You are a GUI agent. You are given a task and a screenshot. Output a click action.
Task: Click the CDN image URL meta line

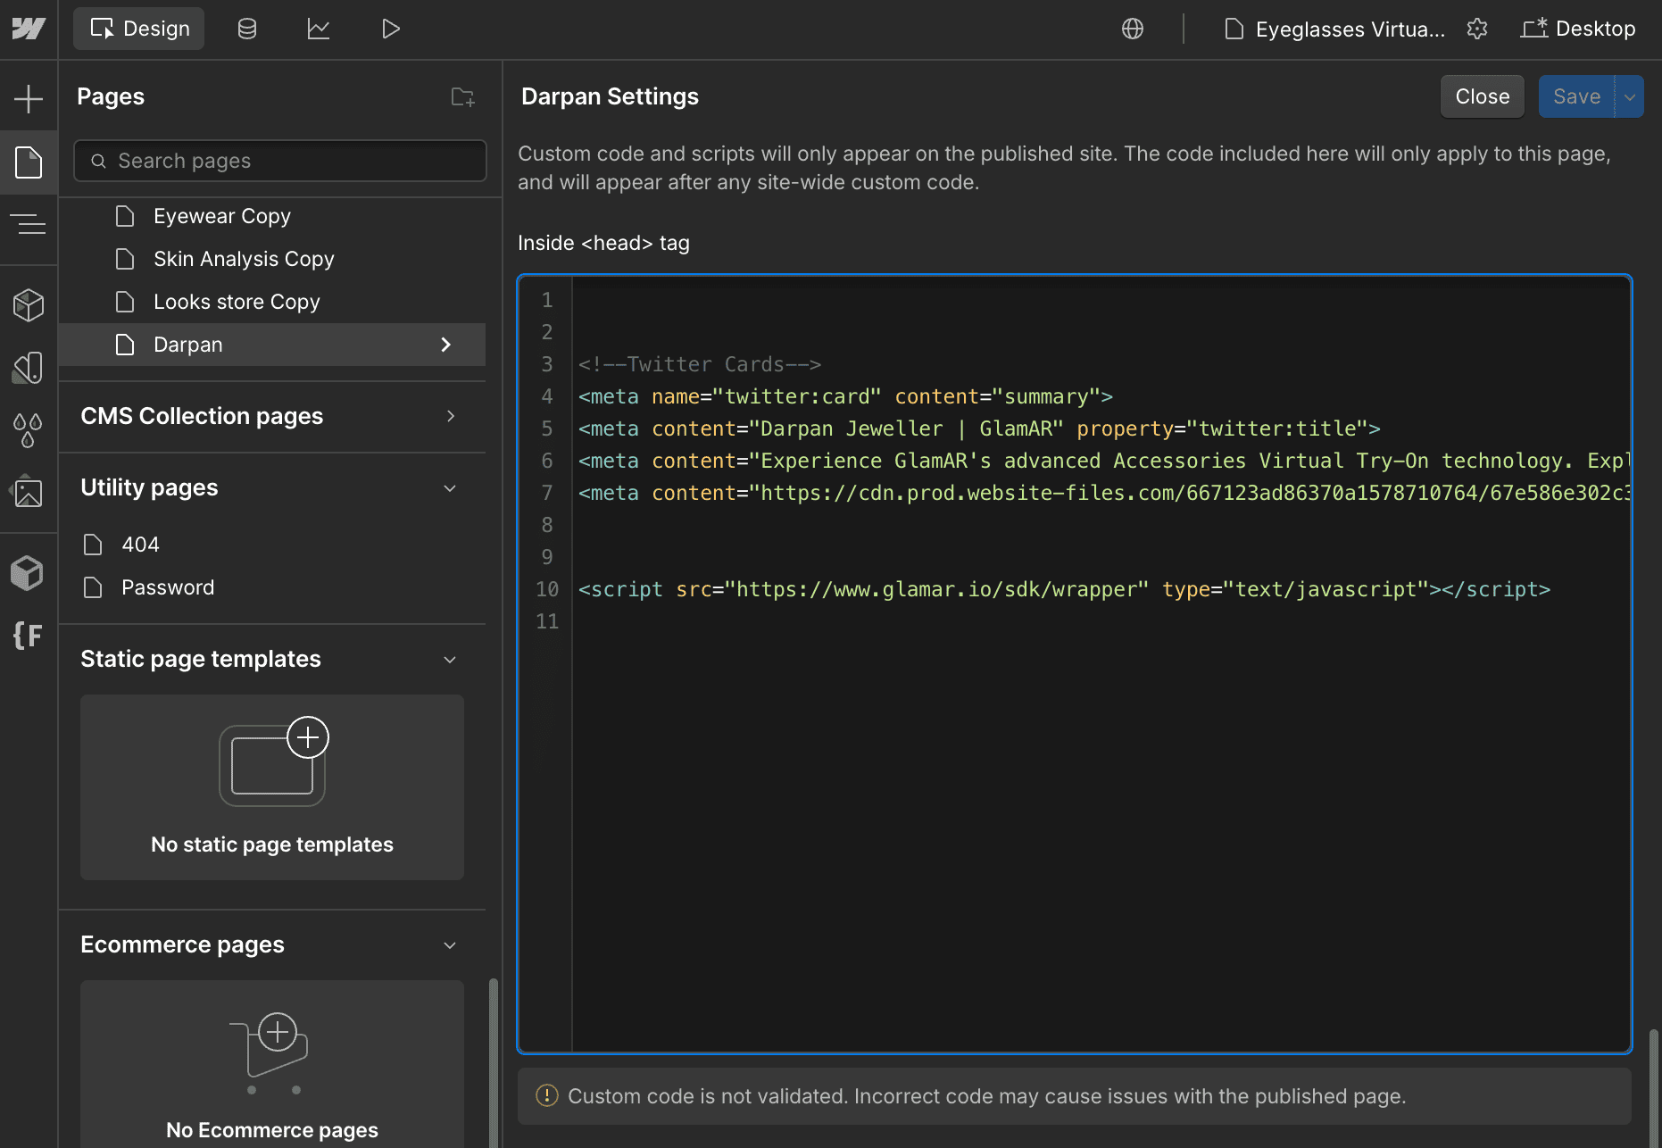click(x=1104, y=493)
